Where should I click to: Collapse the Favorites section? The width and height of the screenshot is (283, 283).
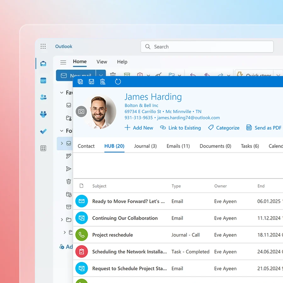[62, 92]
